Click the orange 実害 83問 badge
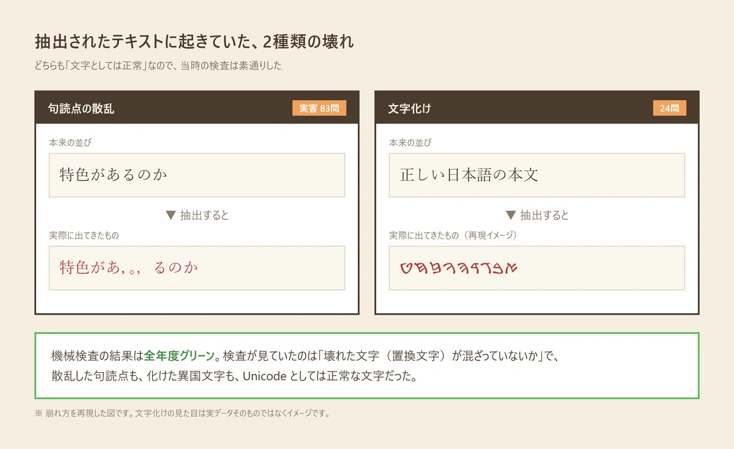This screenshot has height=449, width=734. (319, 108)
